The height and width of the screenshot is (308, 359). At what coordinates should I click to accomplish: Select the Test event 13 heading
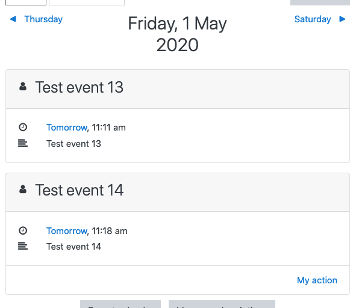[x=80, y=87]
